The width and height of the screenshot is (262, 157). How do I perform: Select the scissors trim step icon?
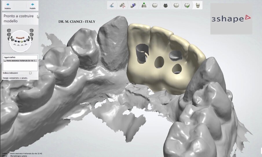pos(122,5)
